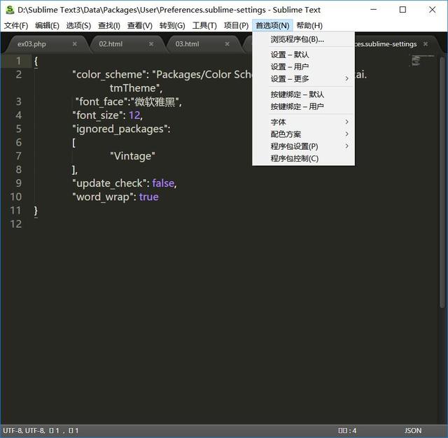
Task: Click the UTF-8 encoding status text
Action: (24, 430)
